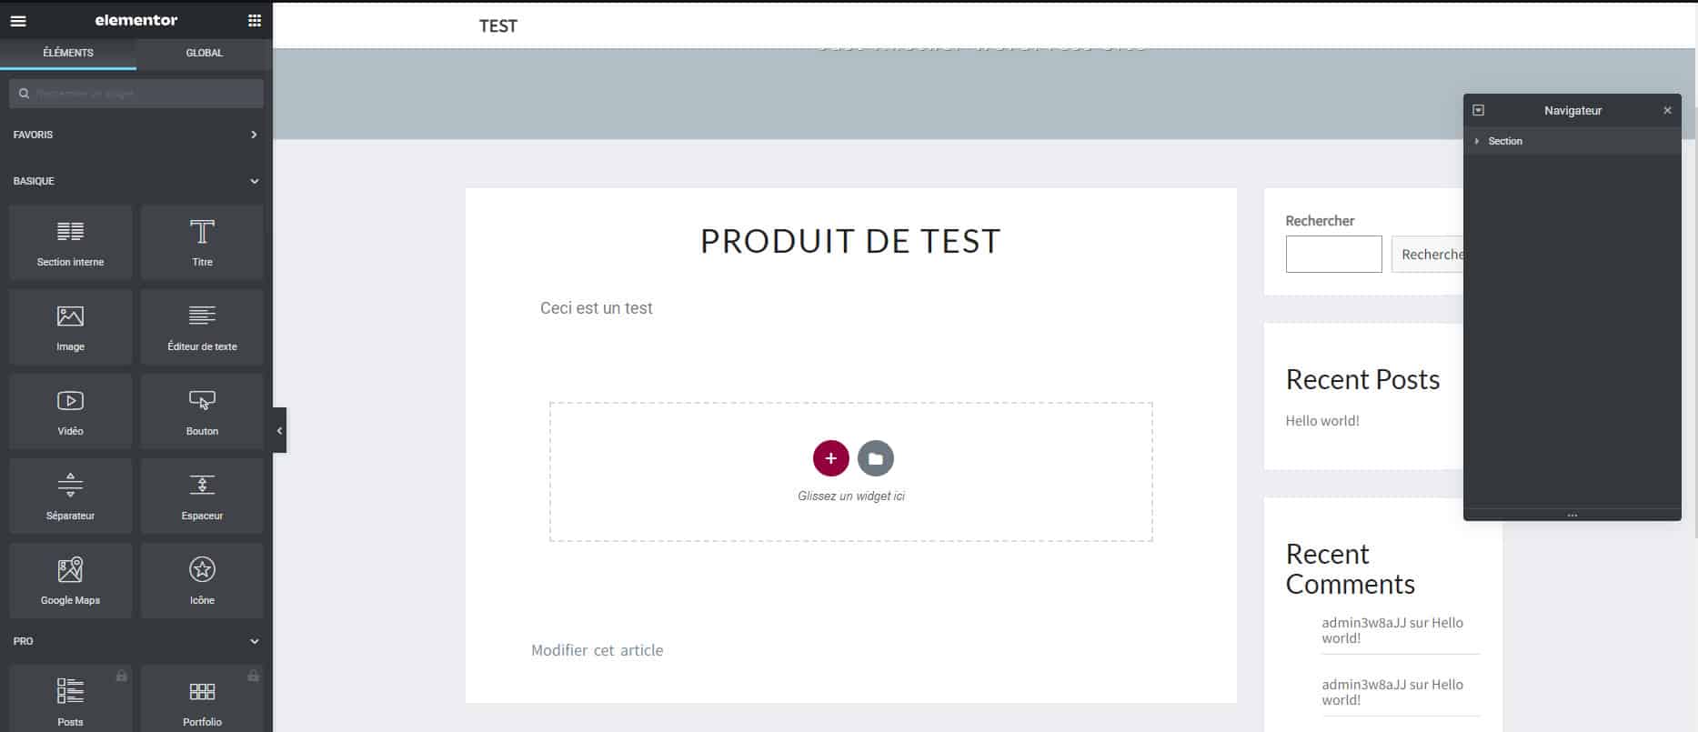Dock the Navigateur panel

pos(1478,110)
